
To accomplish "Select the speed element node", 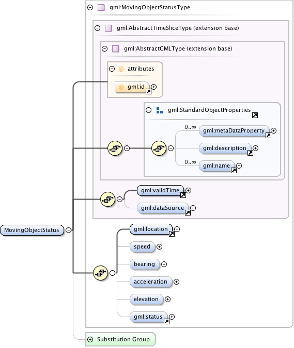I will (x=142, y=246).
